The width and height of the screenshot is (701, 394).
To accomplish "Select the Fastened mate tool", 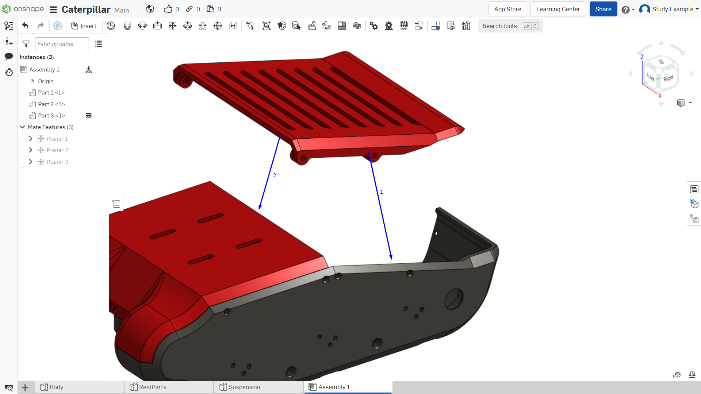I will [127, 26].
